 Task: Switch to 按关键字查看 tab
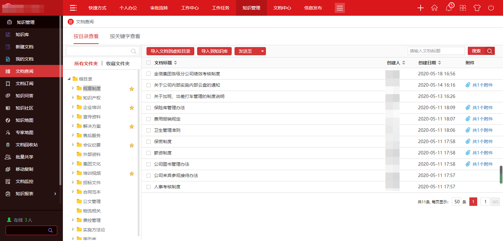[x=125, y=36]
